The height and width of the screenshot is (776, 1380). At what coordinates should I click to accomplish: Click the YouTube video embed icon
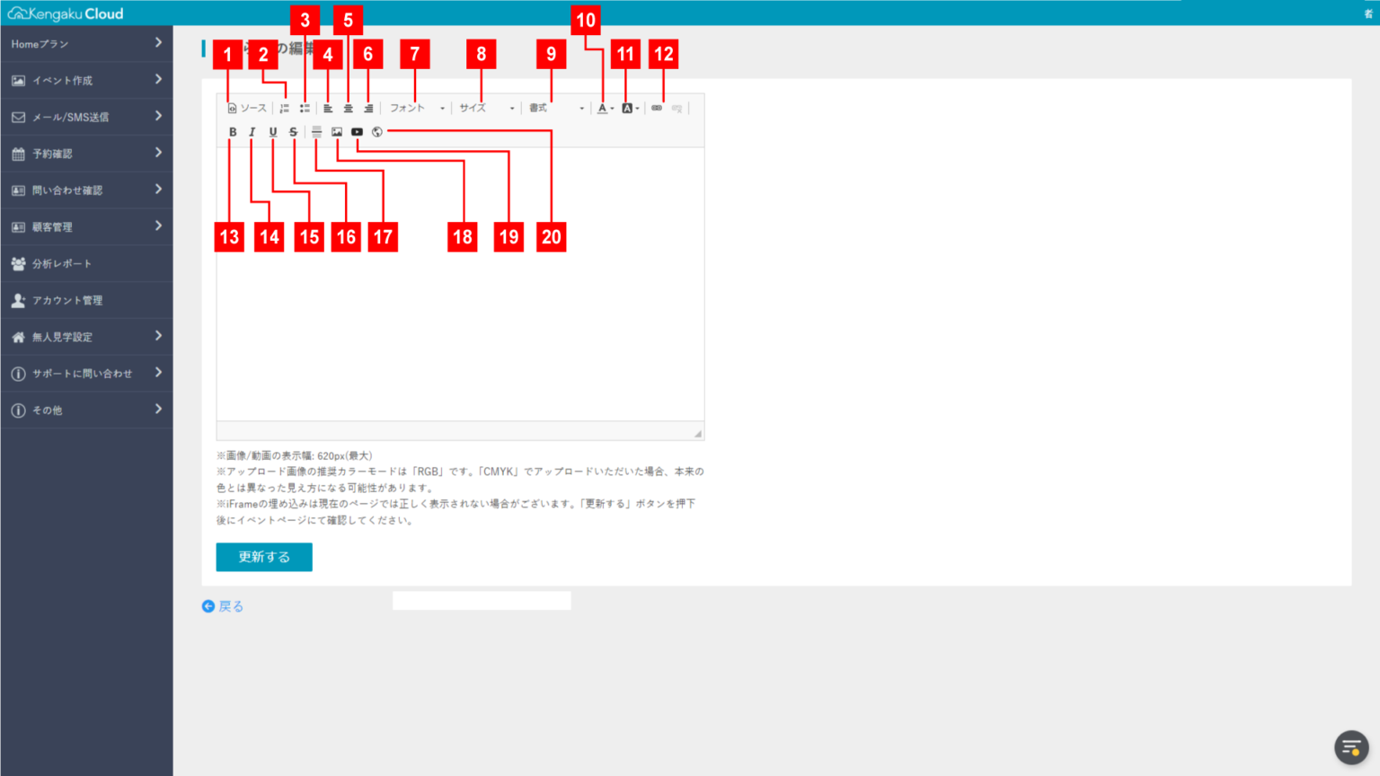pos(357,131)
